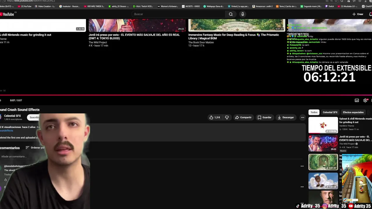Screen dimensions: 372x209
Task: Open options menu for second comment
Action: click(302, 187)
